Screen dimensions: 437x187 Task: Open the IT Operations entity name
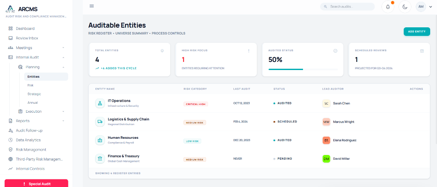coord(119,101)
